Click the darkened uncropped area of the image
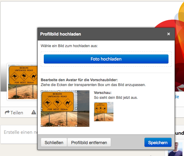 (x=83, y=109)
